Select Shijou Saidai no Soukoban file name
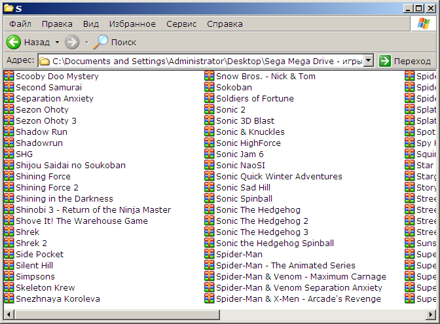The height and width of the screenshot is (324, 440). [x=71, y=166]
